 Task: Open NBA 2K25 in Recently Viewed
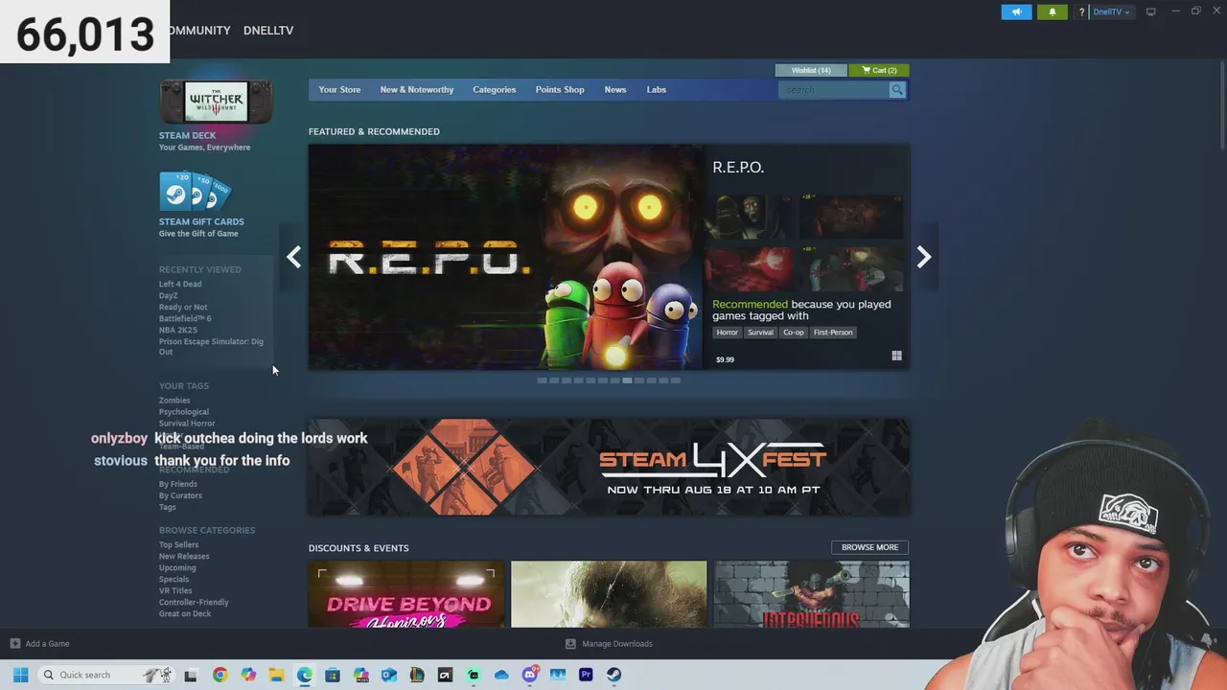(x=178, y=331)
